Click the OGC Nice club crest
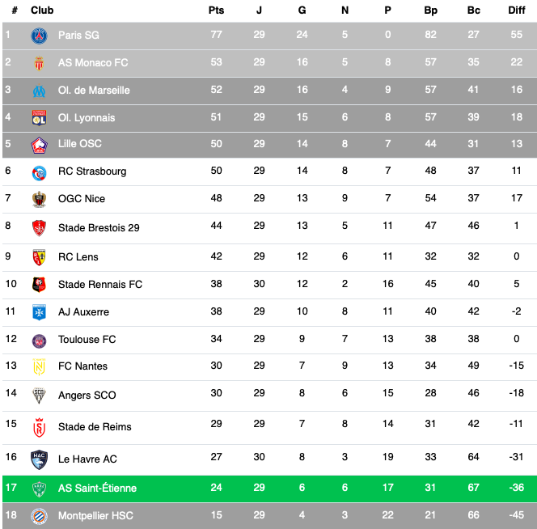 (x=39, y=199)
